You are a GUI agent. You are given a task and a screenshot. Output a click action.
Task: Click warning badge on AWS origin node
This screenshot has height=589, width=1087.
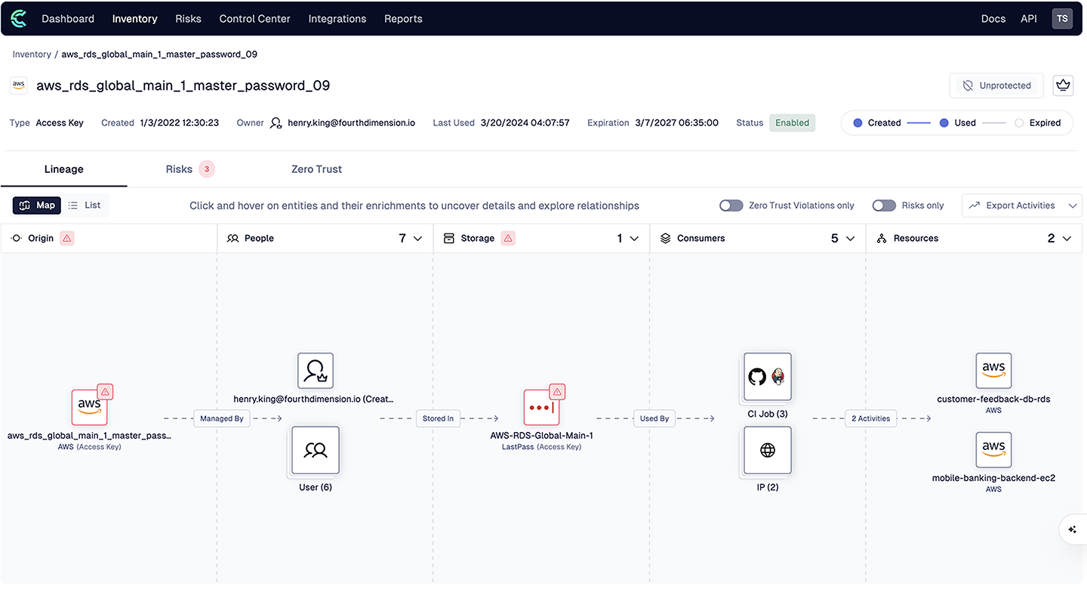point(106,391)
